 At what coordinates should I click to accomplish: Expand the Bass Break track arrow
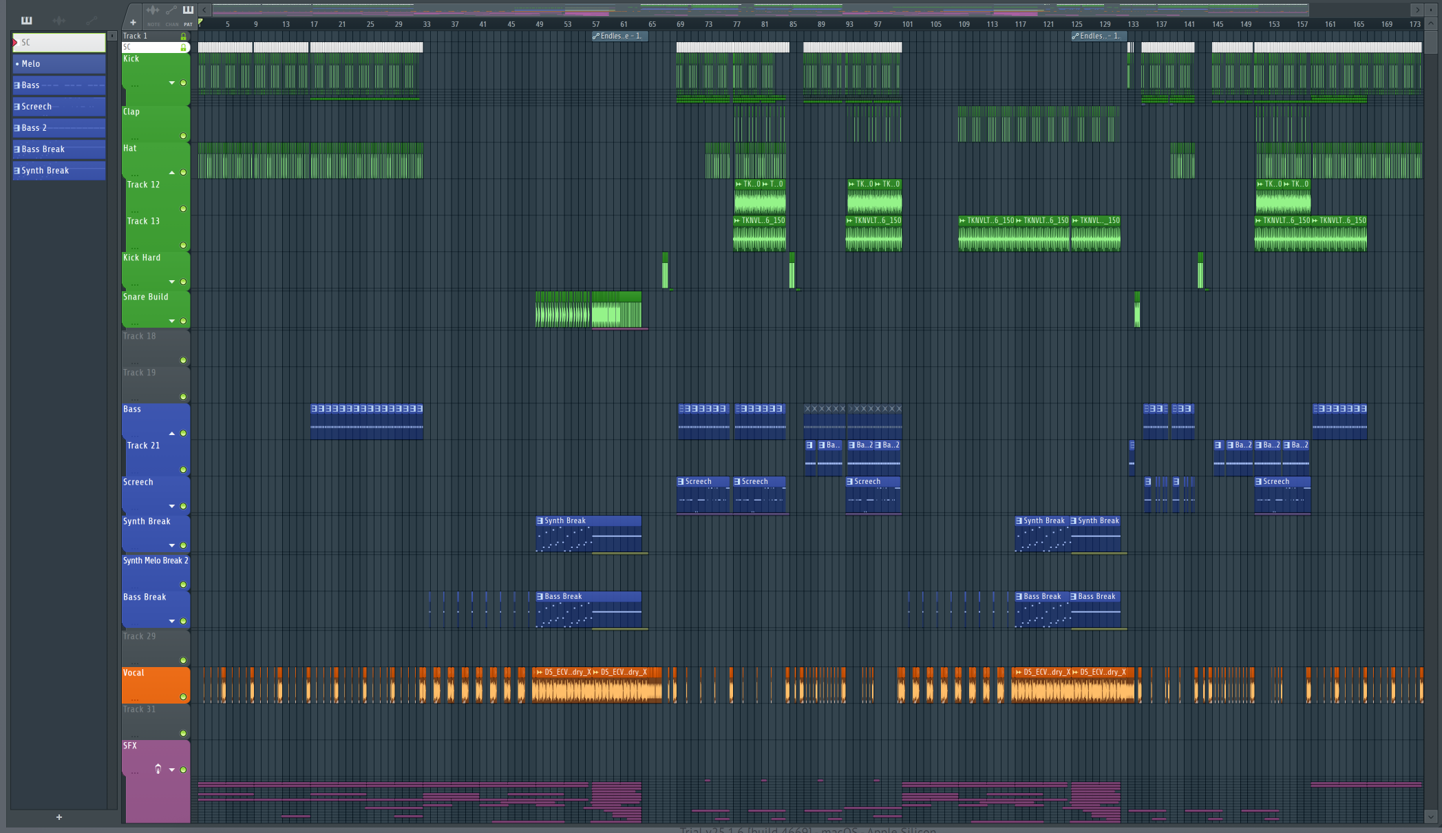tap(172, 621)
